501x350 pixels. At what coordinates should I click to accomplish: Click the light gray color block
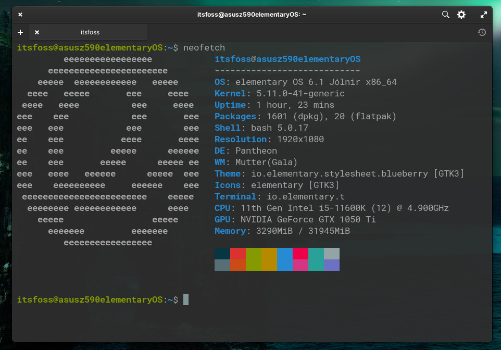[332, 254]
